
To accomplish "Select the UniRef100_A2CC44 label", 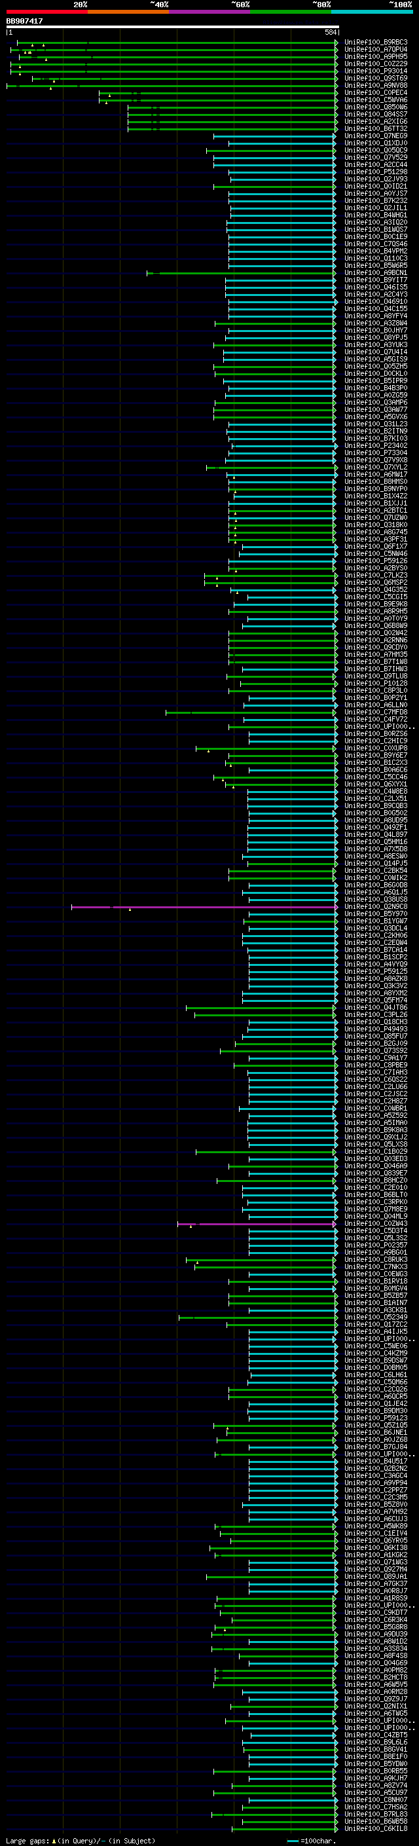I will click(376, 165).
